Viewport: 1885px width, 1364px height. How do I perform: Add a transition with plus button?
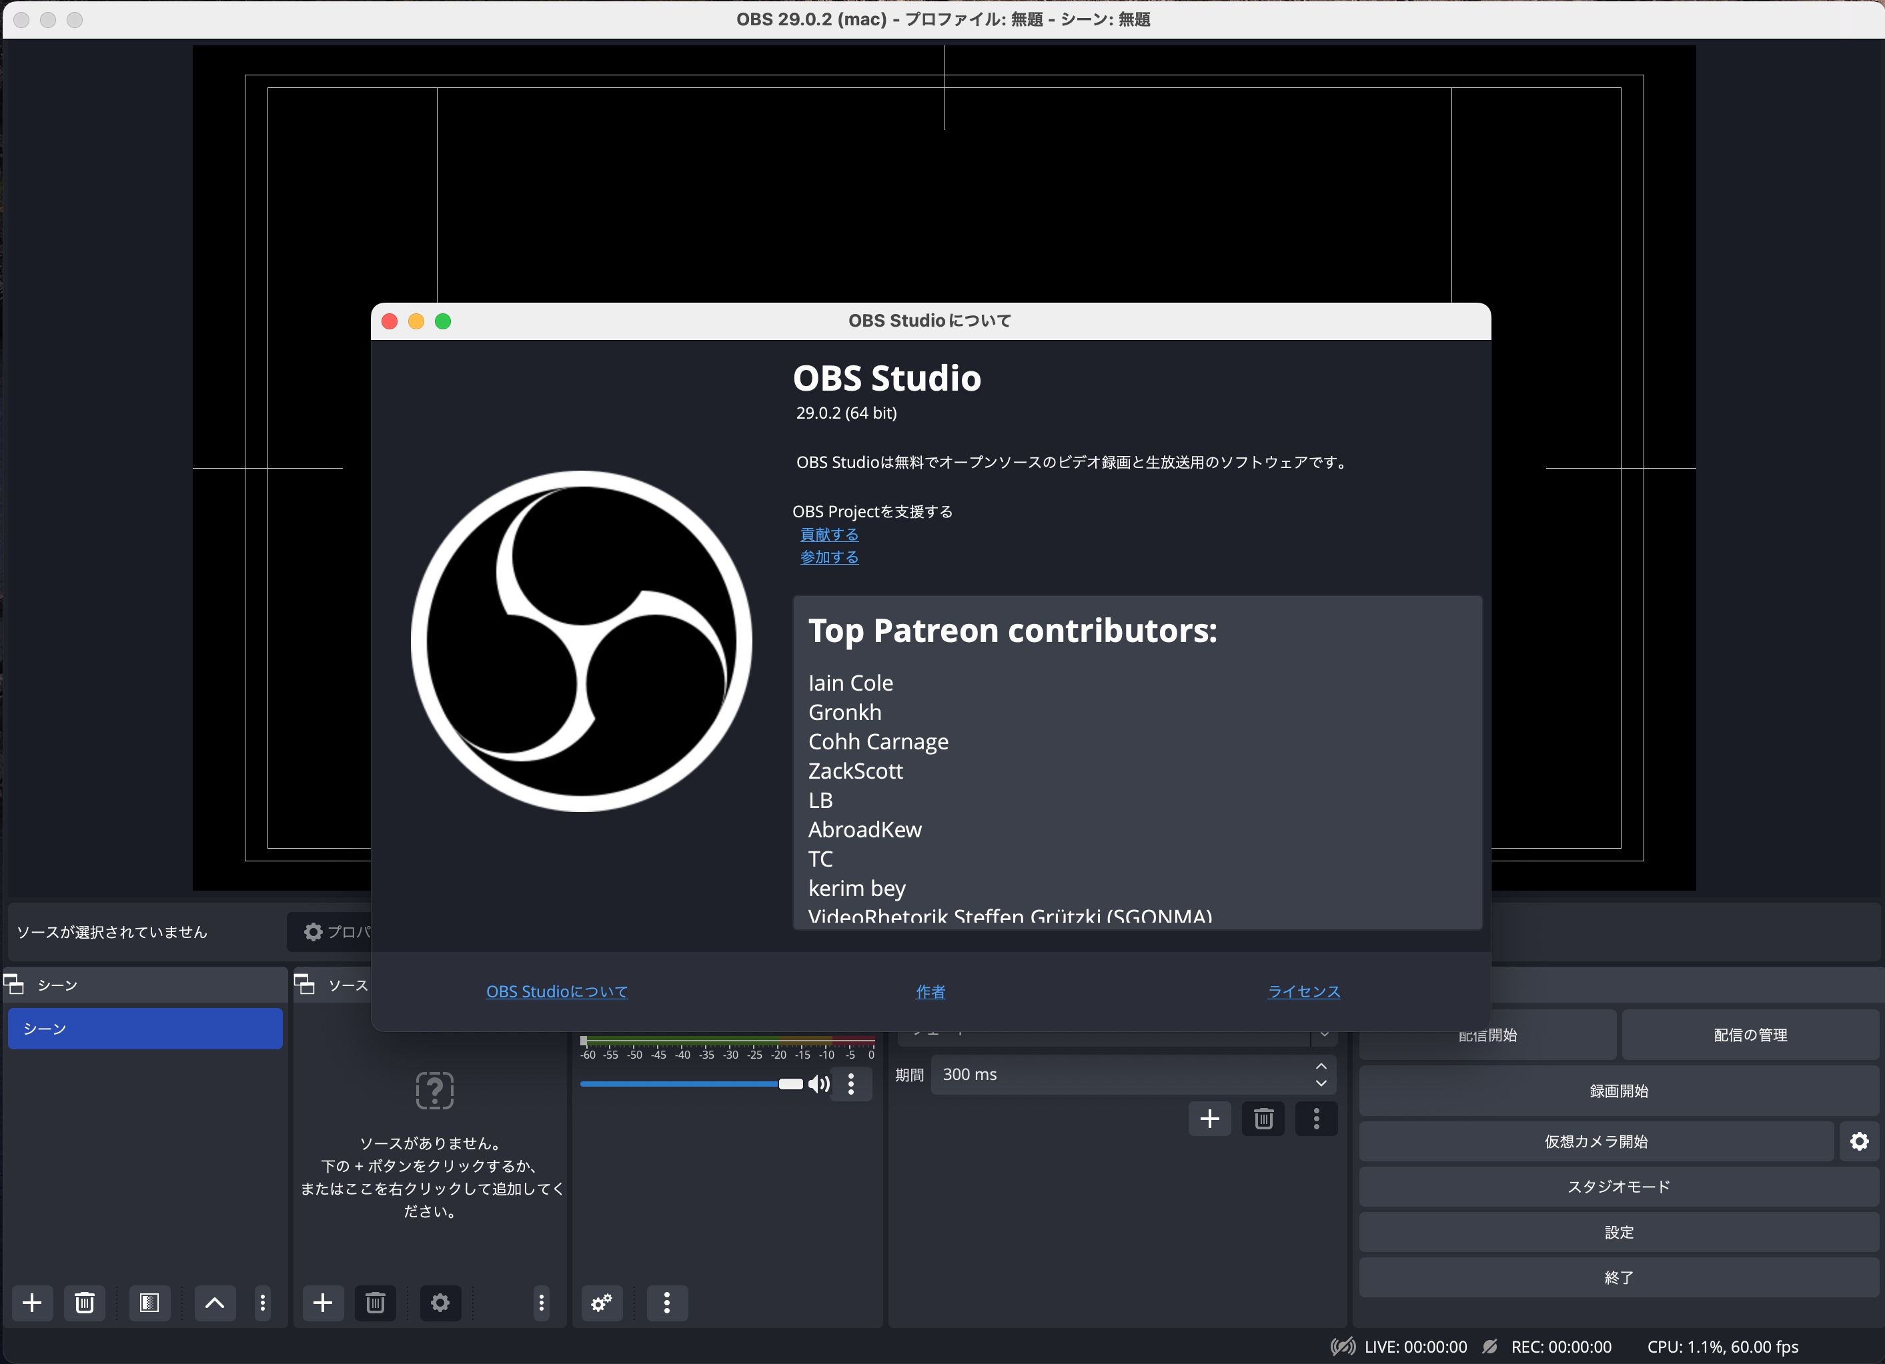(1210, 1119)
